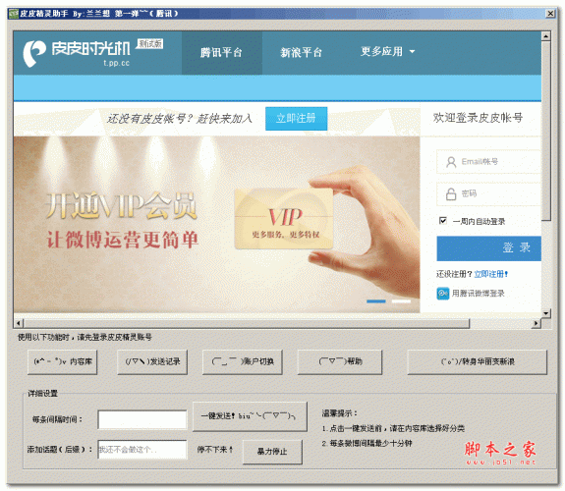Open the 腾讯平台 tab
This screenshot has height=491, width=565.
tap(222, 53)
